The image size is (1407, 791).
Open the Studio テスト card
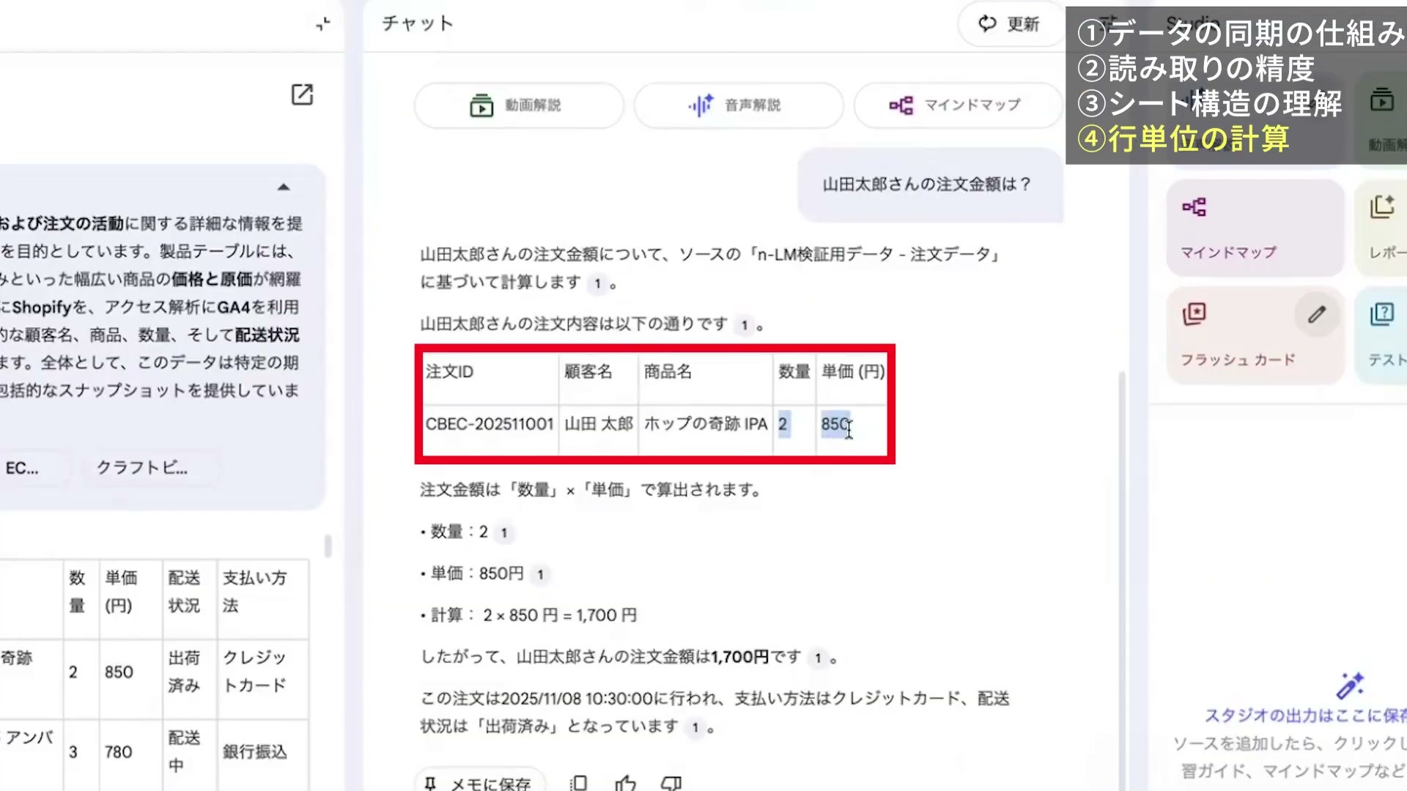pos(1381,335)
